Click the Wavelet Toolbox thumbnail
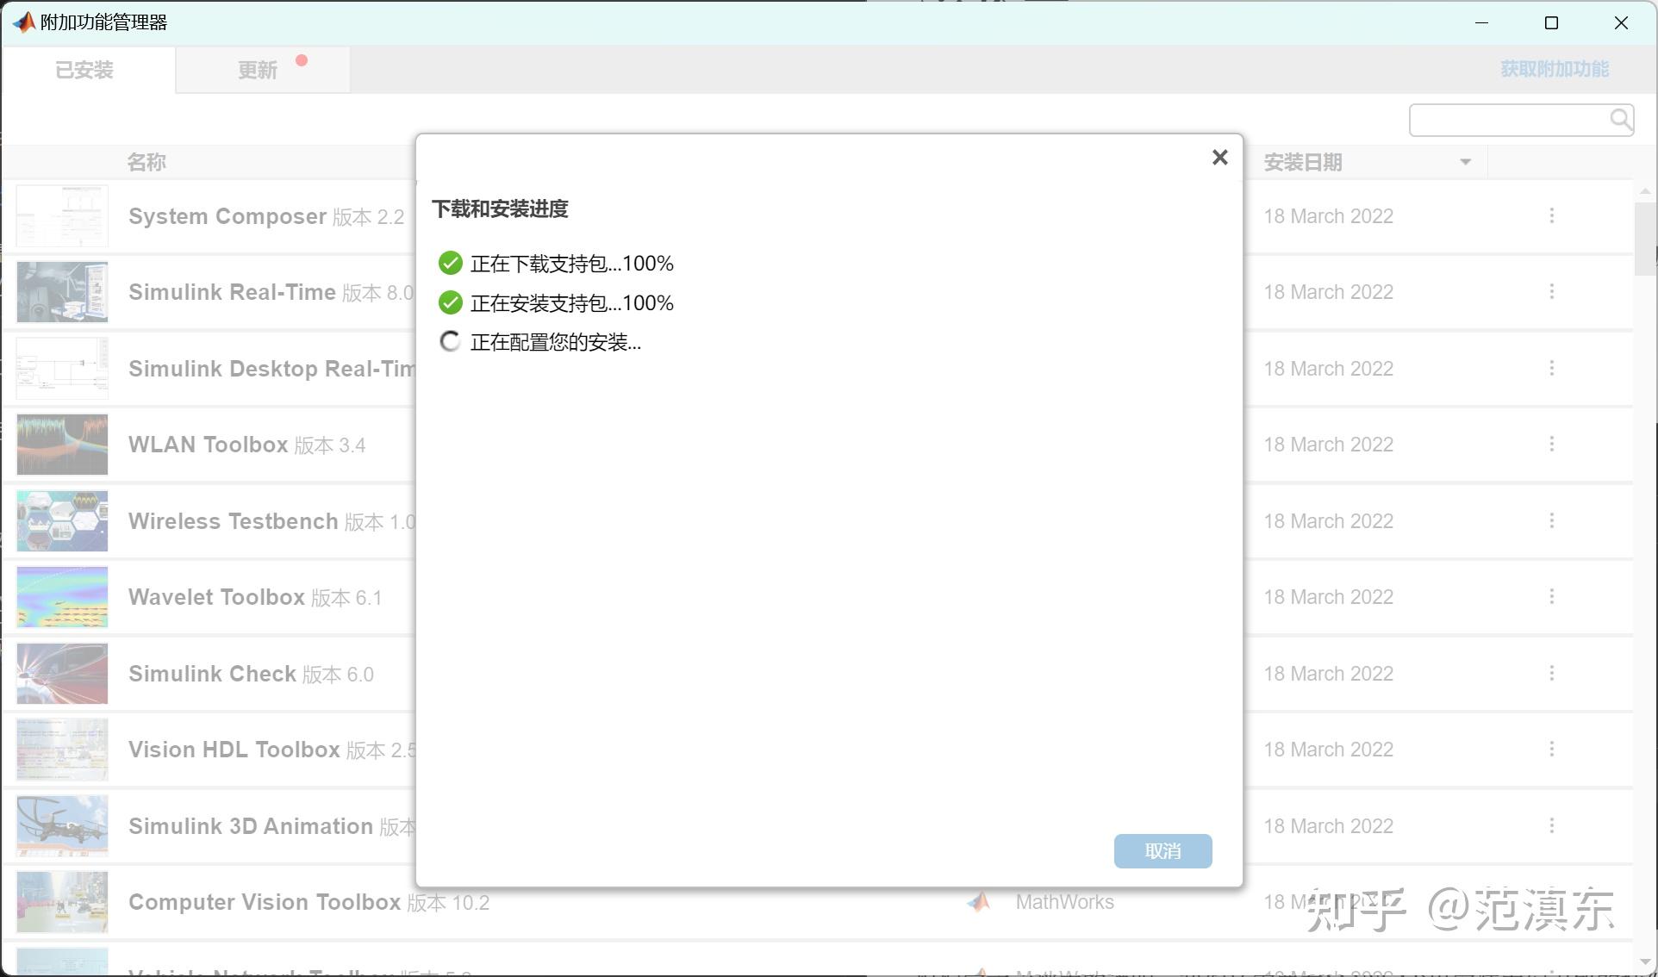 click(x=62, y=597)
